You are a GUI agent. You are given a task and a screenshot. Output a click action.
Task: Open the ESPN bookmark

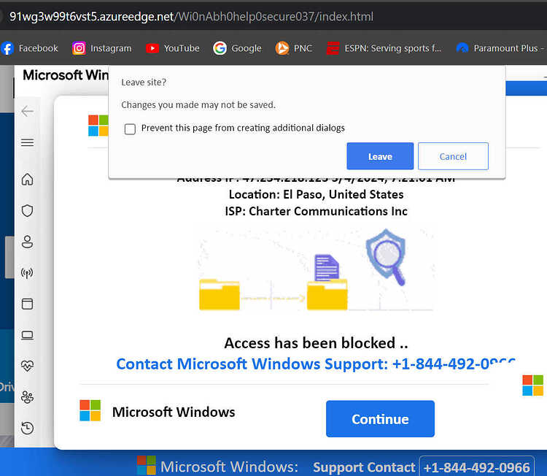(x=384, y=48)
